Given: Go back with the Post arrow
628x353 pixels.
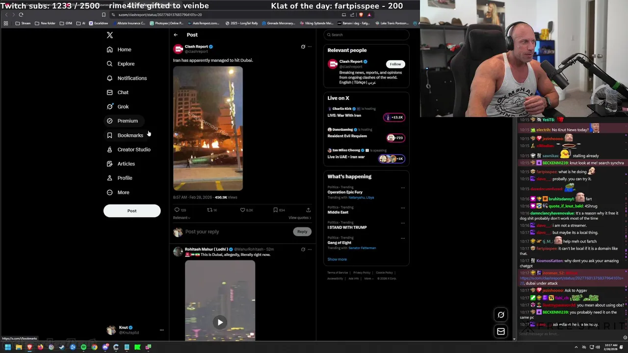Looking at the screenshot, I should 176,35.
